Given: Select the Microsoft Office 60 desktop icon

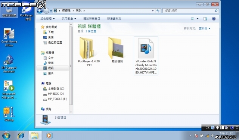Looking at the screenshot, I should coord(9,90).
